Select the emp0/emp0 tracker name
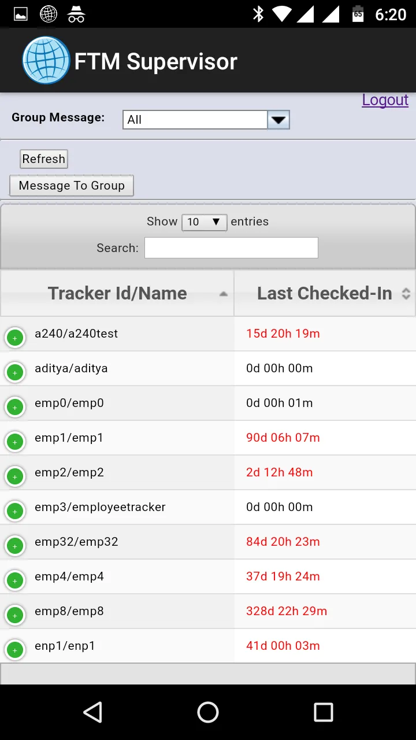Viewport: 416px width, 740px height. [69, 403]
